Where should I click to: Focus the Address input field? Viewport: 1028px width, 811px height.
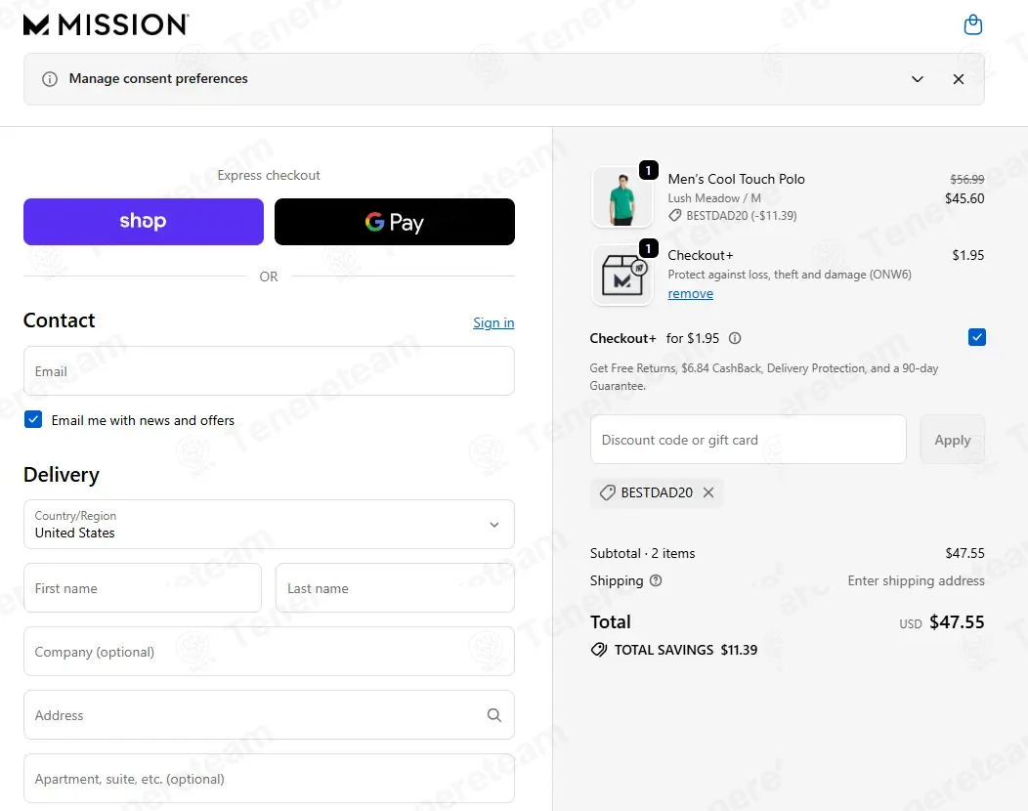point(269,715)
